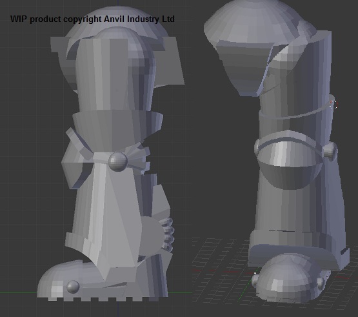Select the toe dome of the right boot

[x=289, y=278]
